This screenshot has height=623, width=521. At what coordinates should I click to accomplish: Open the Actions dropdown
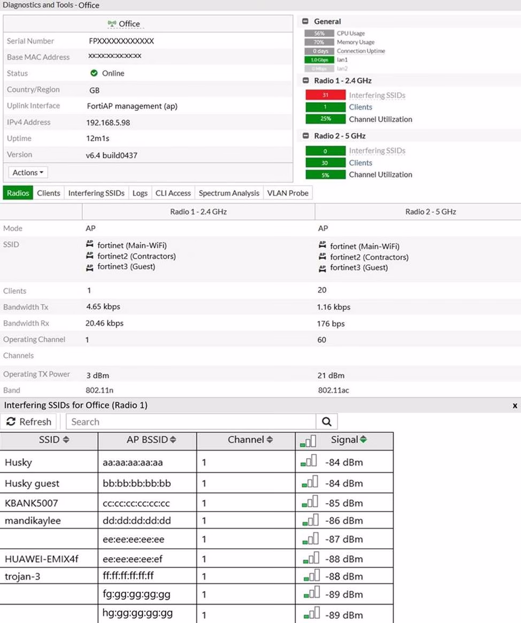(28, 172)
